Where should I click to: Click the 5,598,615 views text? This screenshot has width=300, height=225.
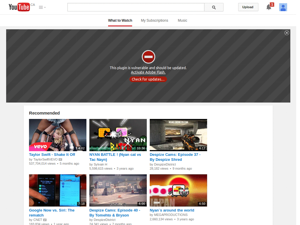pos(101,168)
